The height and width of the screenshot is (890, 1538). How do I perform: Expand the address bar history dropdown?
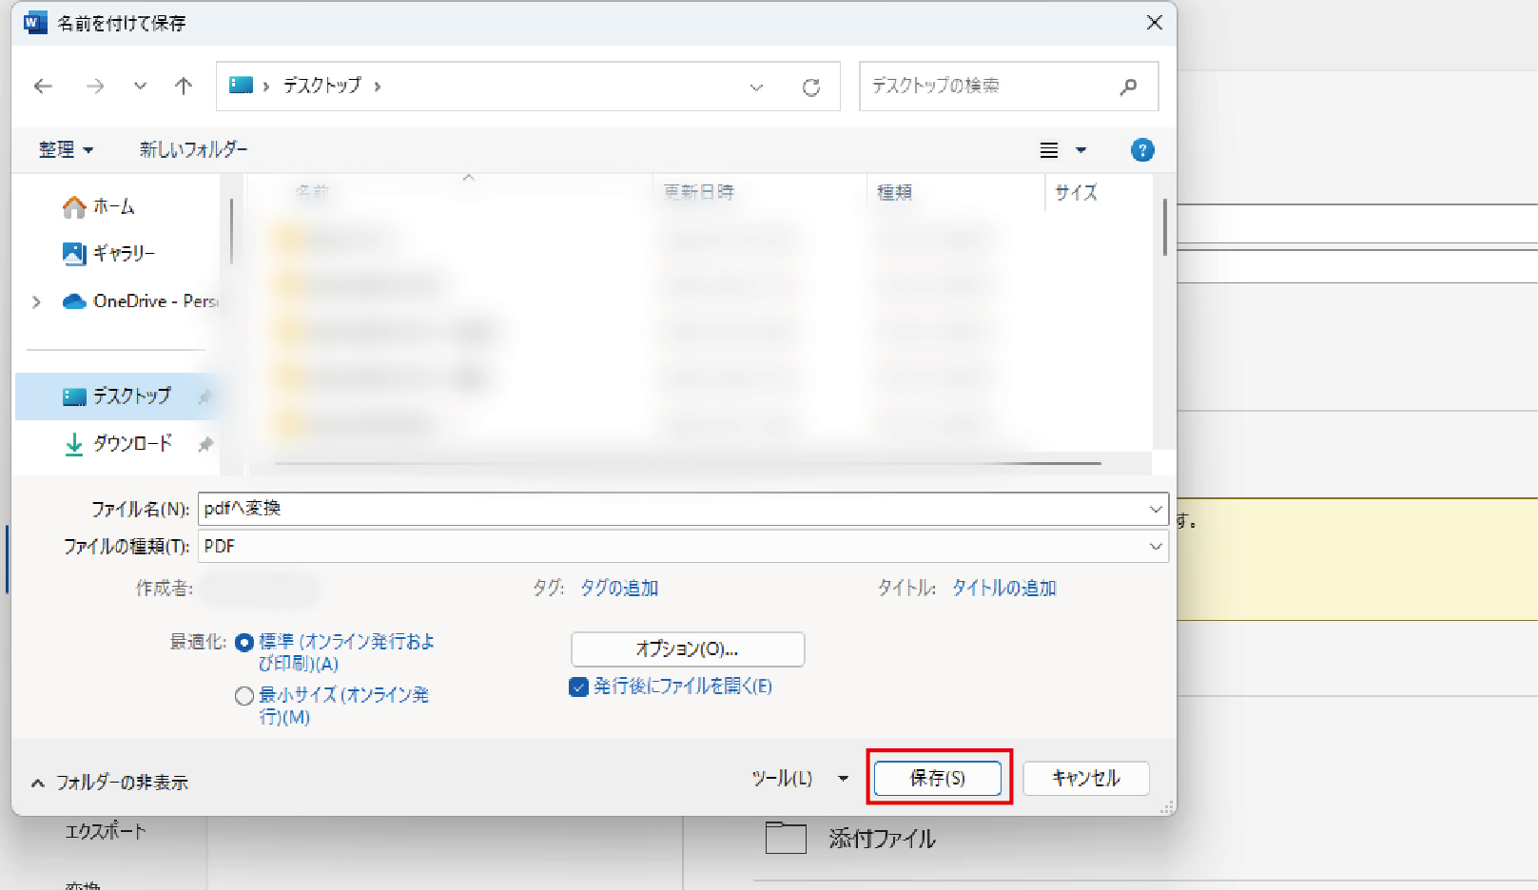click(x=756, y=87)
